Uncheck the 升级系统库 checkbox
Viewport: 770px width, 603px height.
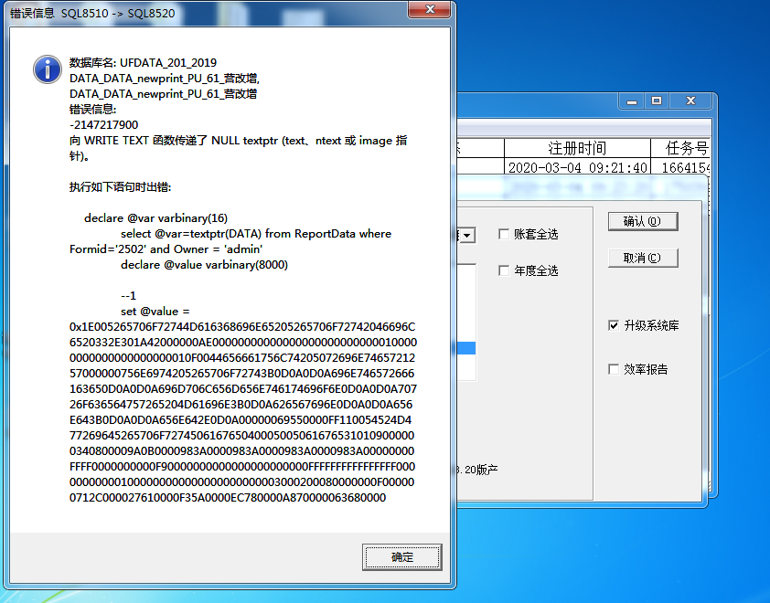click(x=614, y=325)
